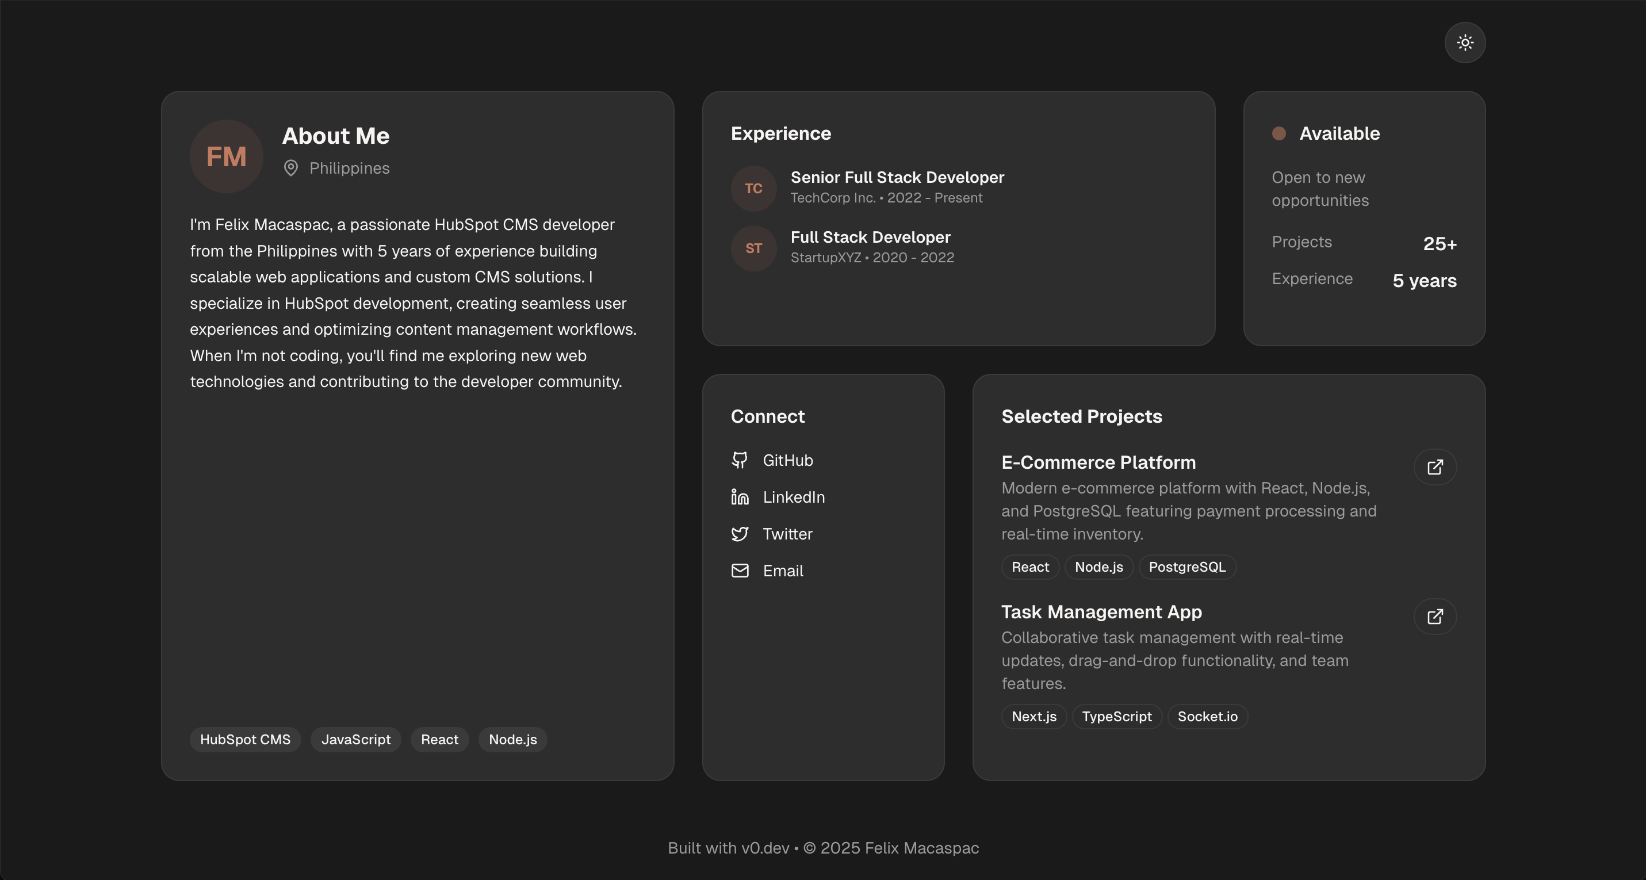Toggle light mode with the sun icon
Screen dimensions: 1646x880
[1464, 42]
